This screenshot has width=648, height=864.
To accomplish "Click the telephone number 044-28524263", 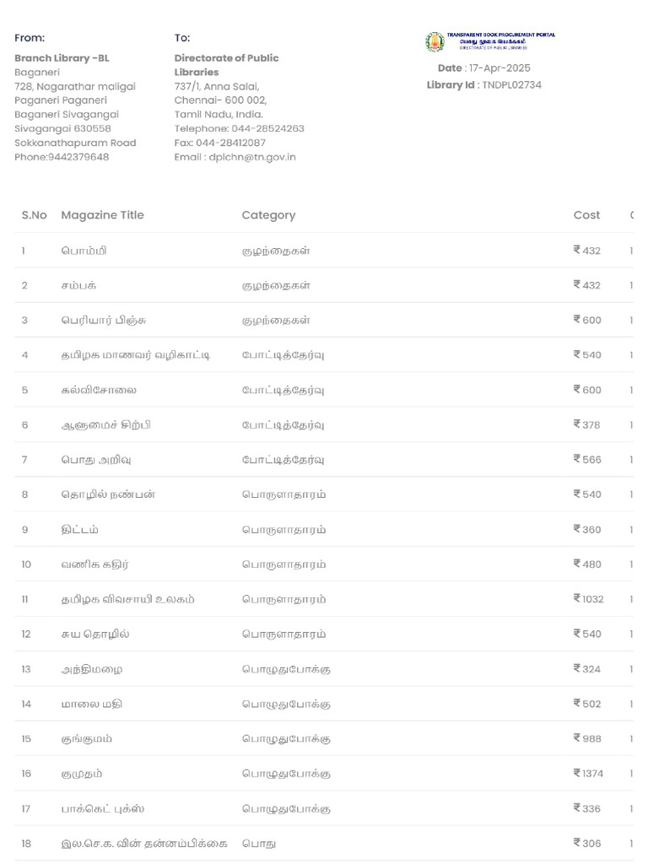I will [x=264, y=128].
